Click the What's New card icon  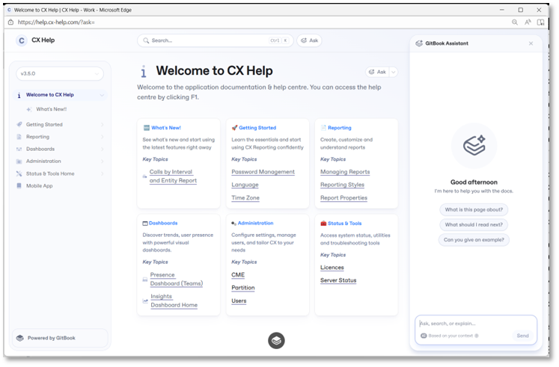point(146,128)
